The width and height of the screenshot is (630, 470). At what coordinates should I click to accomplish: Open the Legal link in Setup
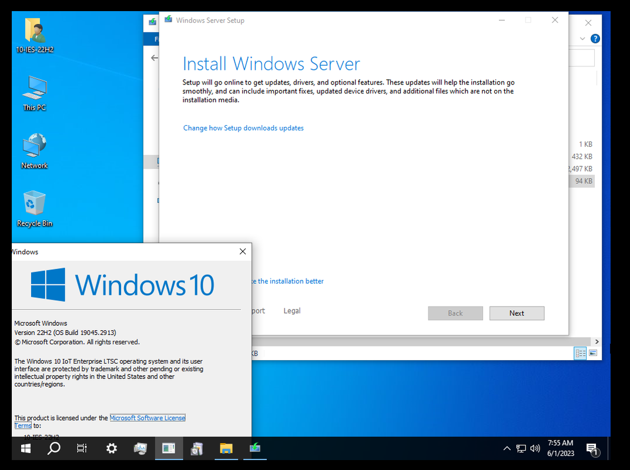292,311
